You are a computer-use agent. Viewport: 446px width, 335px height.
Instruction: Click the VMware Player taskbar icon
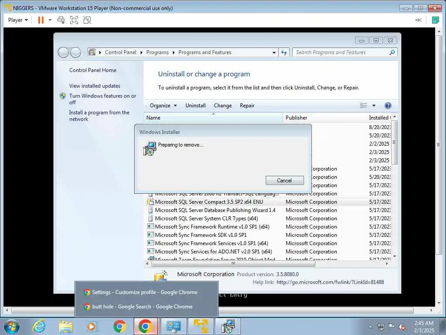[x=200, y=326]
